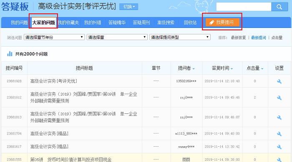
Task: Open the 切换 course switch dropdown
Action: (x=128, y=7)
